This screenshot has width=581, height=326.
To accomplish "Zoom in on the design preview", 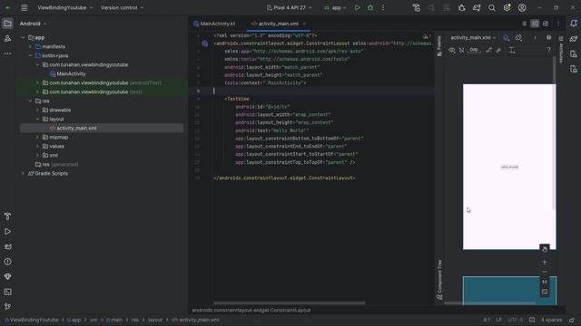I will tap(545, 262).
